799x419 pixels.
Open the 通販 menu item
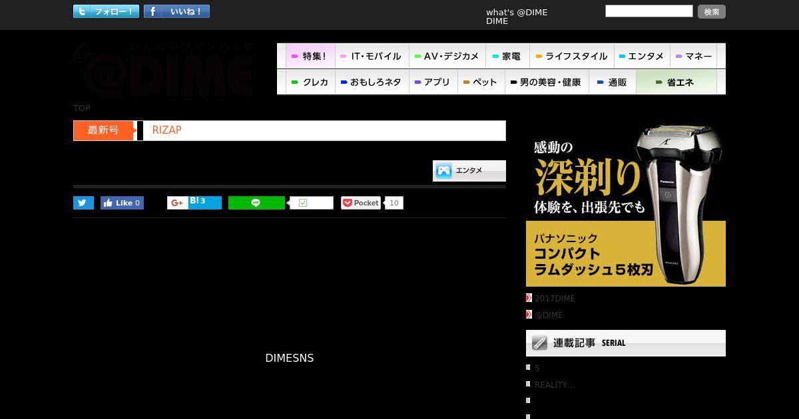pyautogui.click(x=613, y=82)
